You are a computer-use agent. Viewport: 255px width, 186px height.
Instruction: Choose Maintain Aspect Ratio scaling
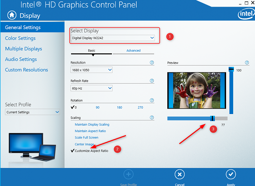pos(90,131)
